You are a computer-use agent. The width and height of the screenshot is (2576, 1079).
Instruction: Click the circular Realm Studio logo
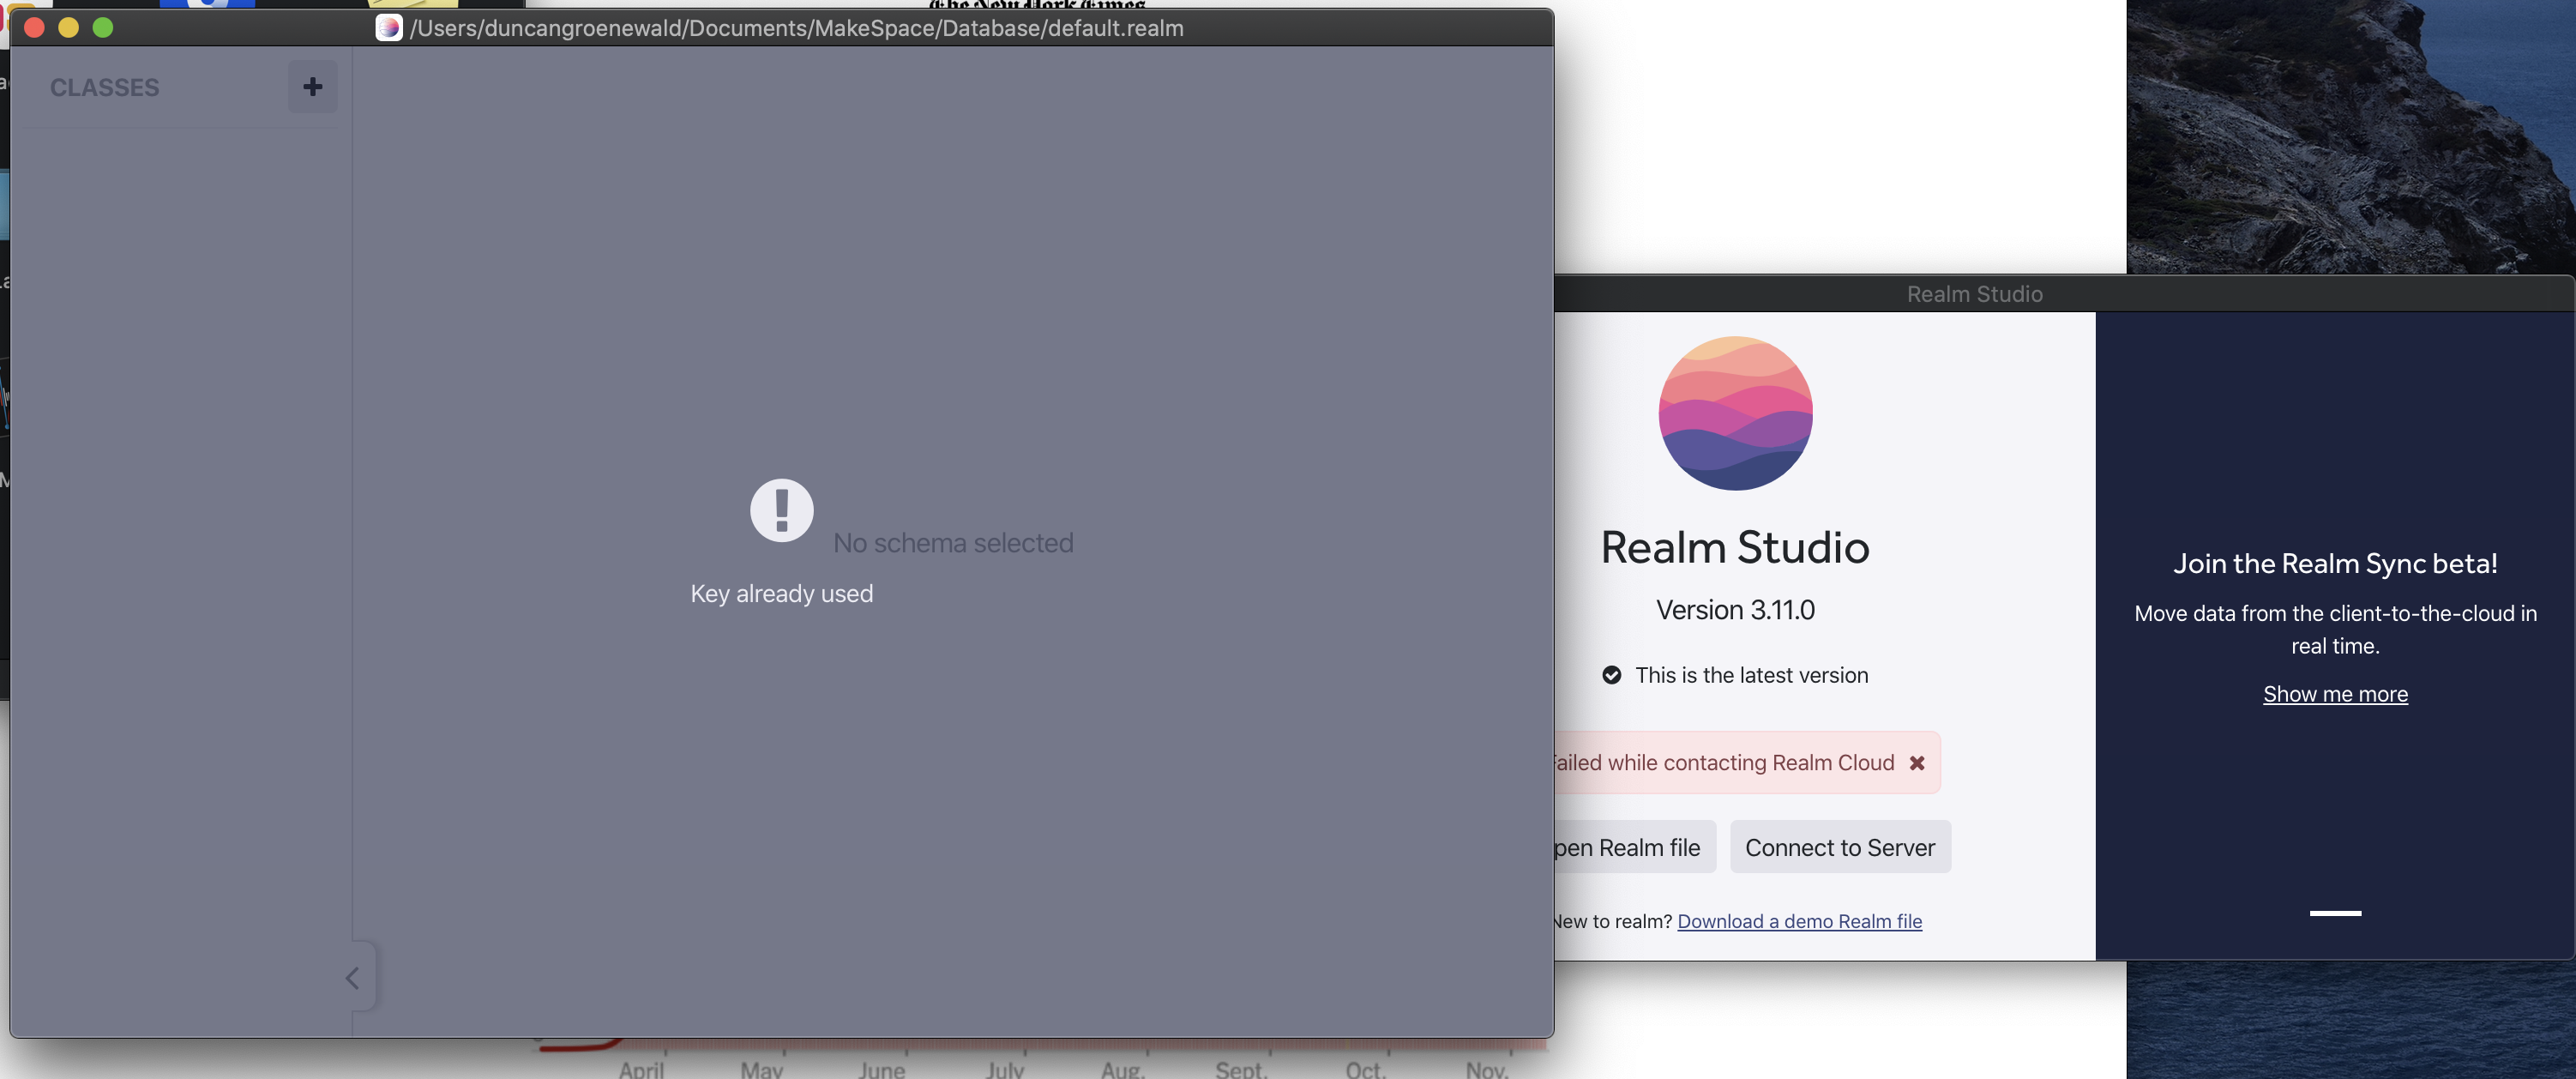[1735, 413]
